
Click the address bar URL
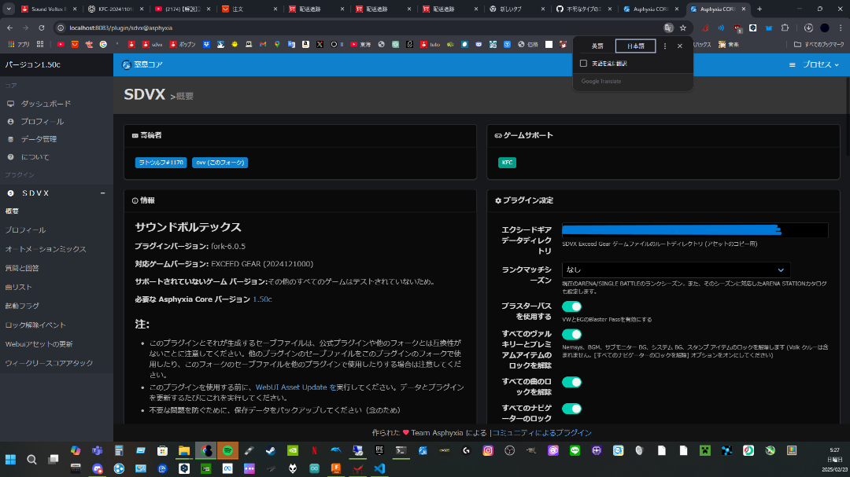pyautogui.click(x=121, y=28)
